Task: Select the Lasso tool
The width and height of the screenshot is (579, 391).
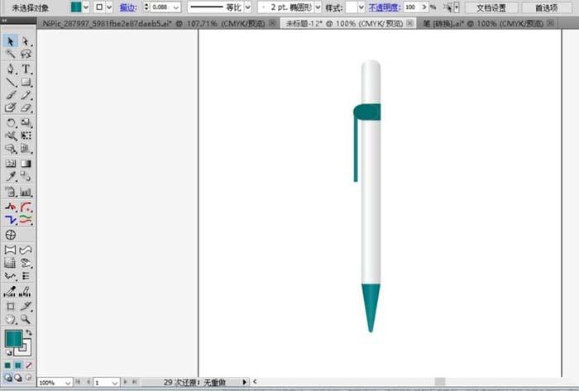Action: point(26,55)
